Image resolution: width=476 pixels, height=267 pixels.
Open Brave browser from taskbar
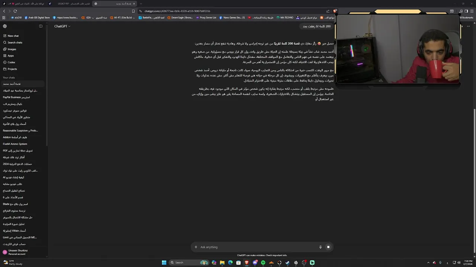pos(247,263)
